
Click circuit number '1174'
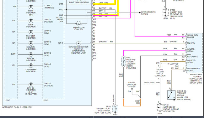(x=165, y=60)
